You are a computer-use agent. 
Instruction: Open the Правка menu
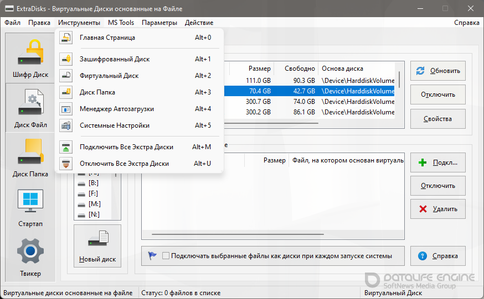[39, 23]
